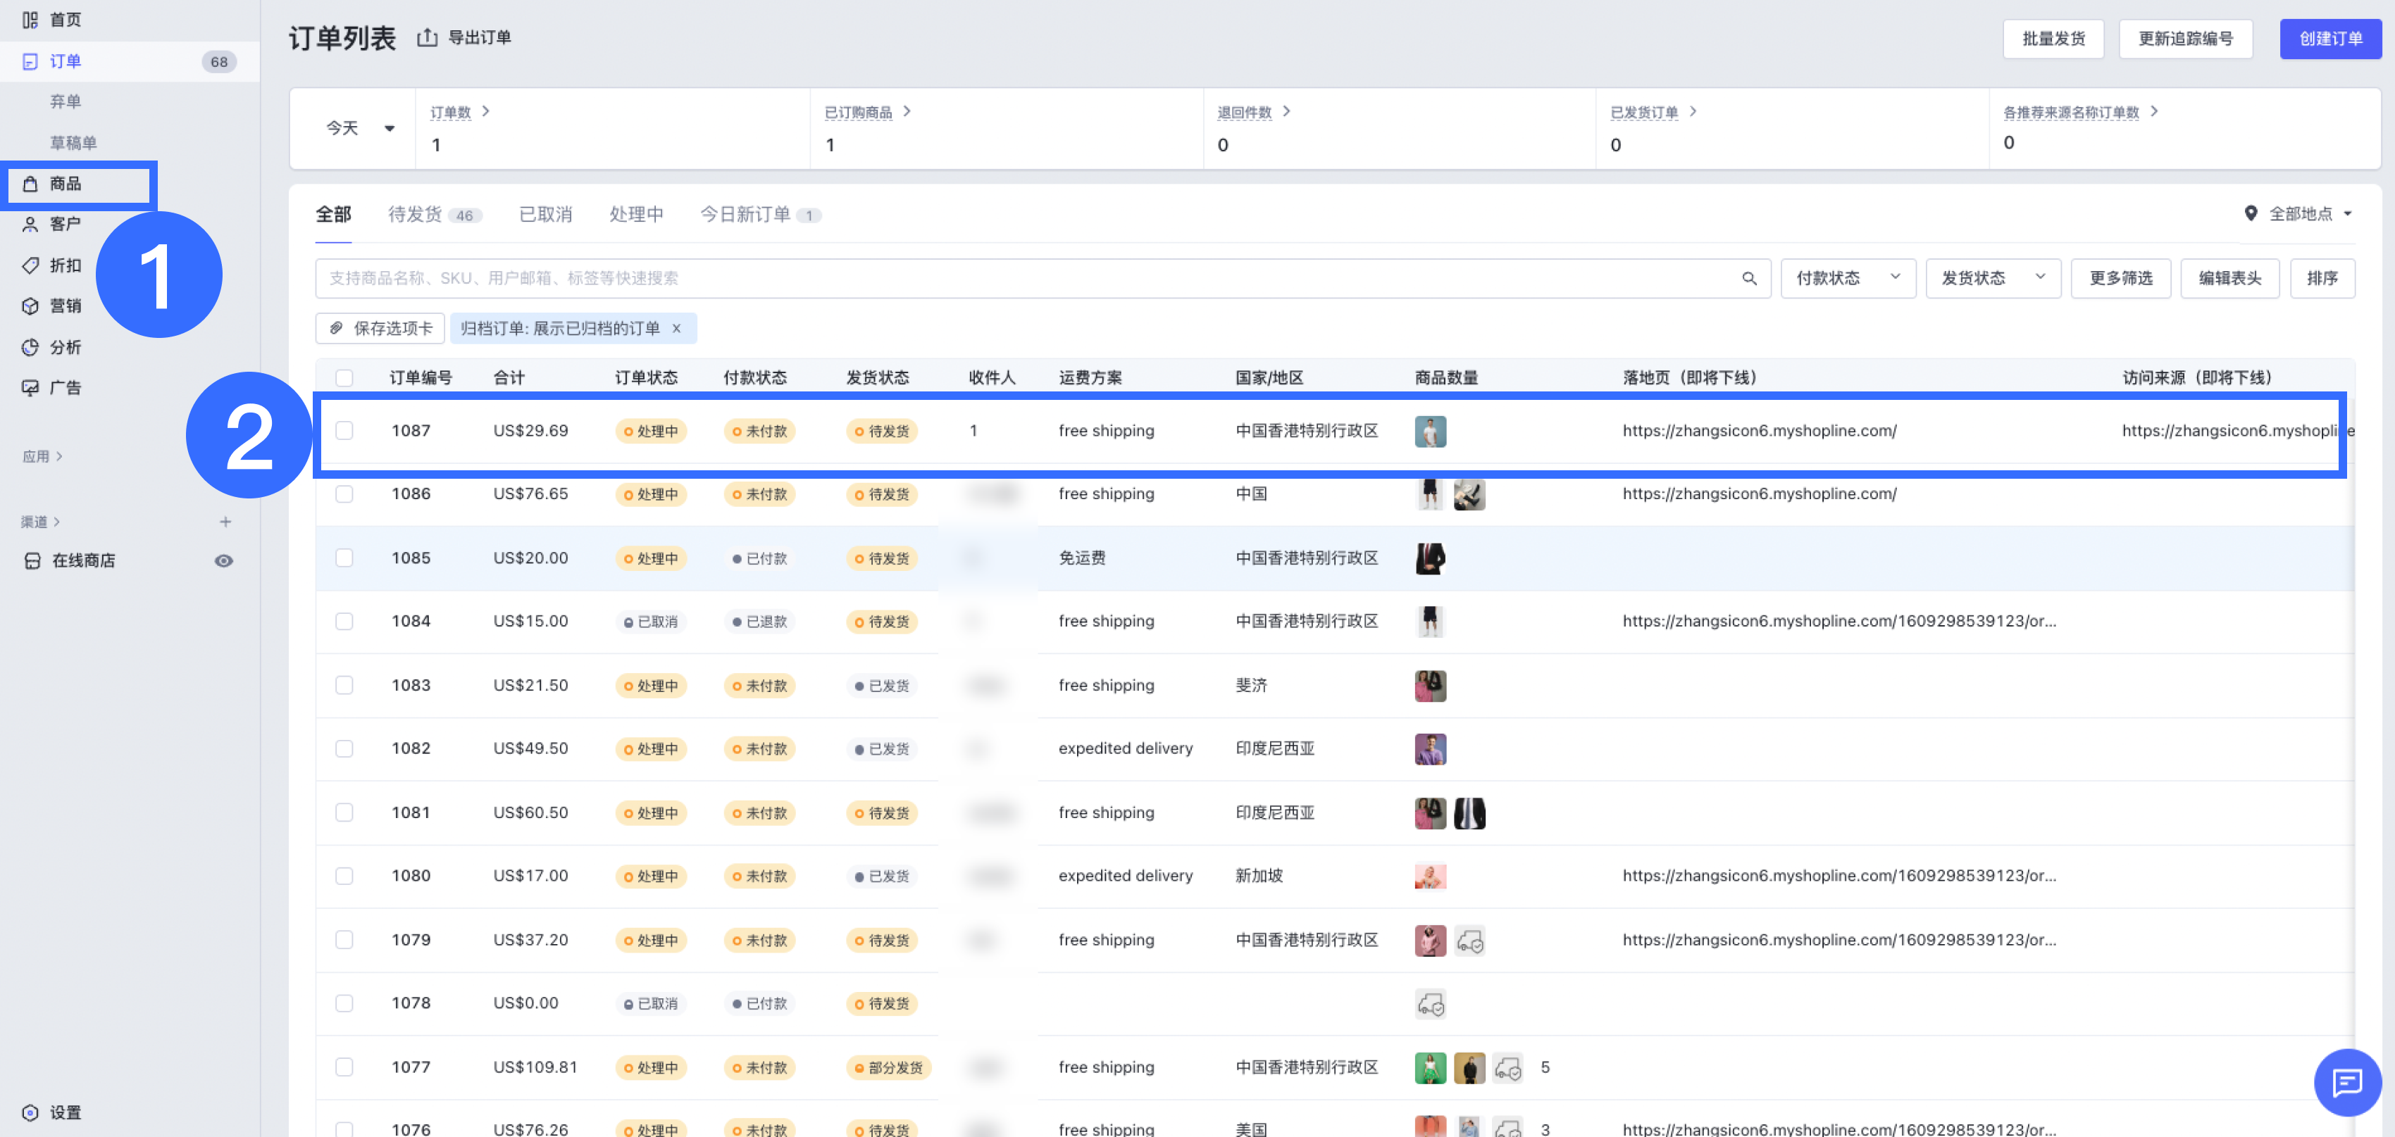Image resolution: width=2395 pixels, height=1137 pixels.
Task: Click the search magnifier icon
Action: click(x=1749, y=279)
